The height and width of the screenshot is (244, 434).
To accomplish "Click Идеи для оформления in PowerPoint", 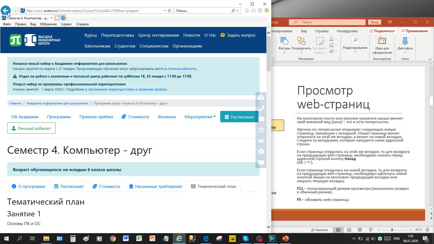I will [x=382, y=46].
